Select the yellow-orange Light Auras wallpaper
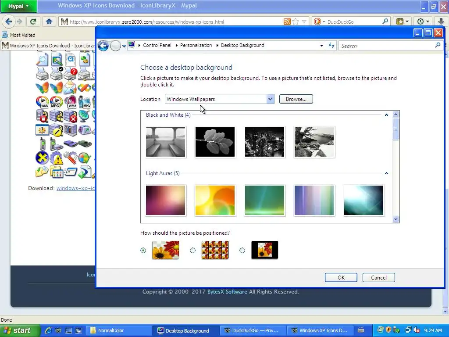Image resolution: width=449 pixels, height=337 pixels. (215, 200)
